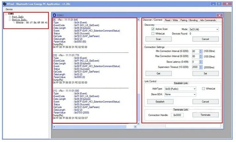Select the Device Info tree item
This screenshot has width=236, height=142.
click(19, 20)
